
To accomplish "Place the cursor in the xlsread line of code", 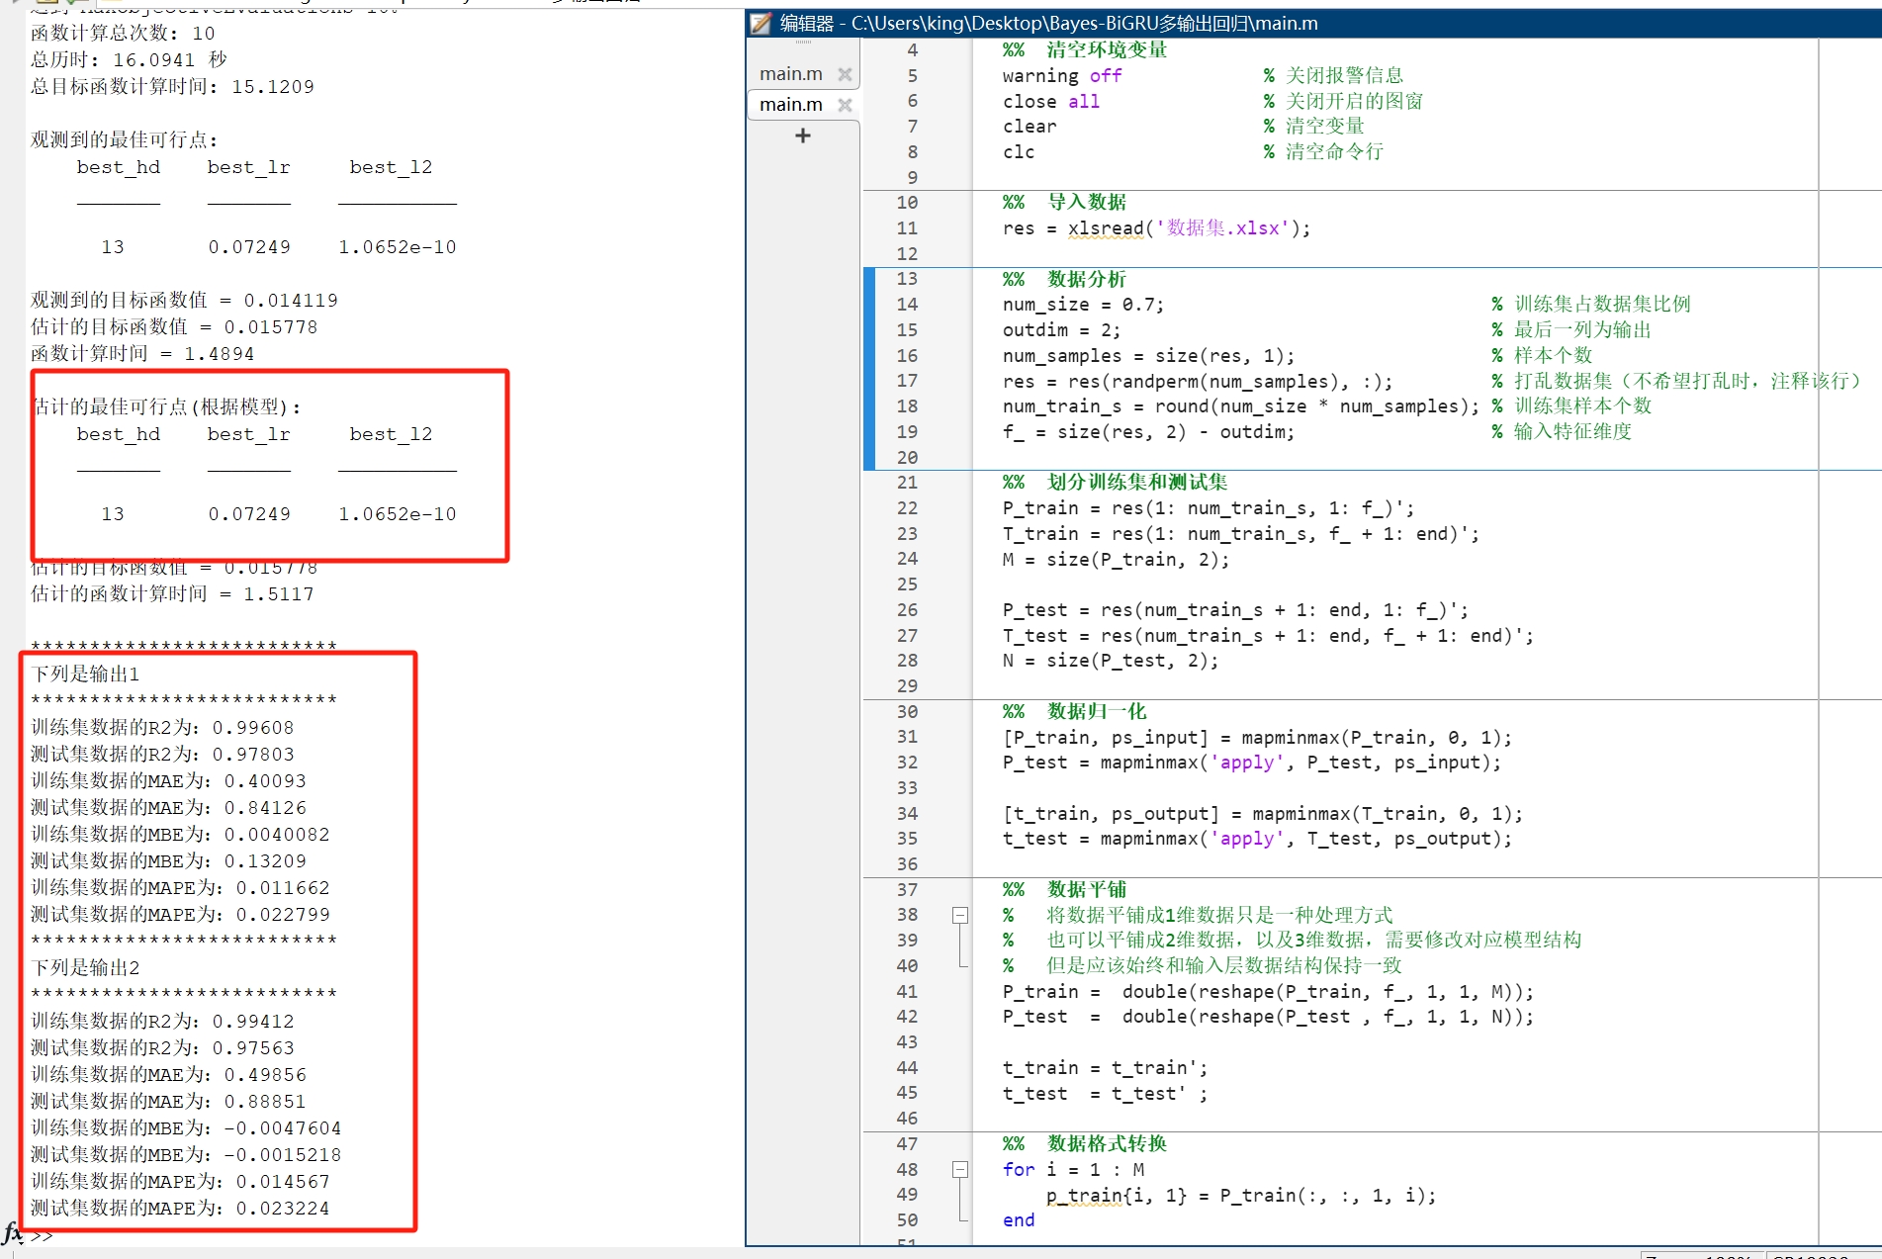I will point(1137,227).
